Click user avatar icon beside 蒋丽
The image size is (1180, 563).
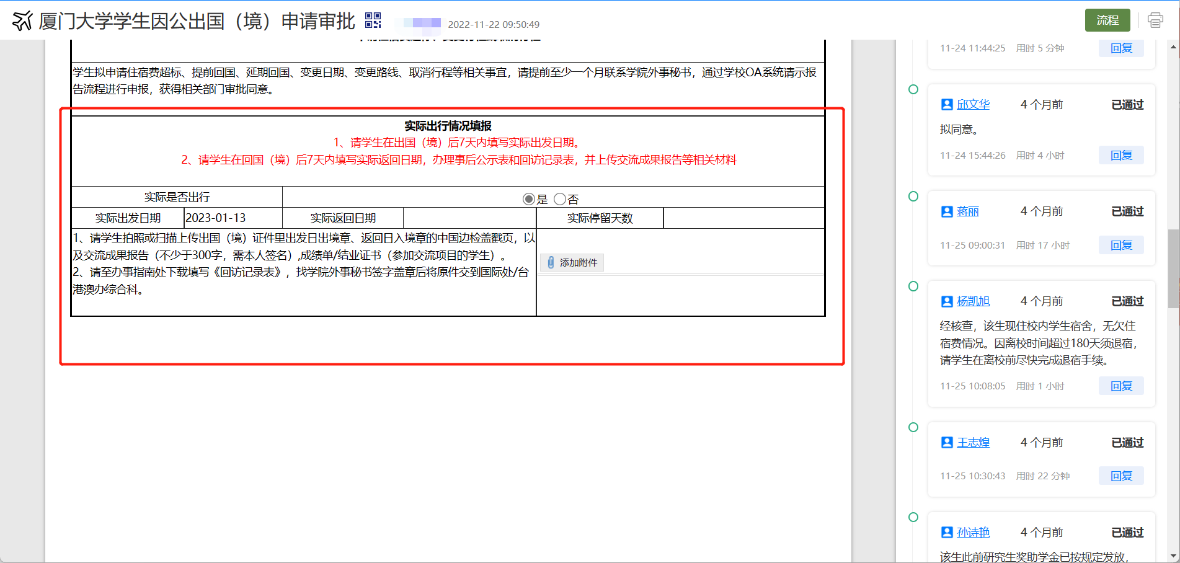[947, 211]
